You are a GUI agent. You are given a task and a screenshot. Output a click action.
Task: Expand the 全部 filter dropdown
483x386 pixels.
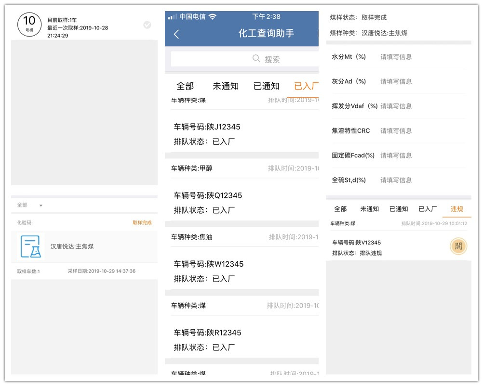pyautogui.click(x=30, y=206)
